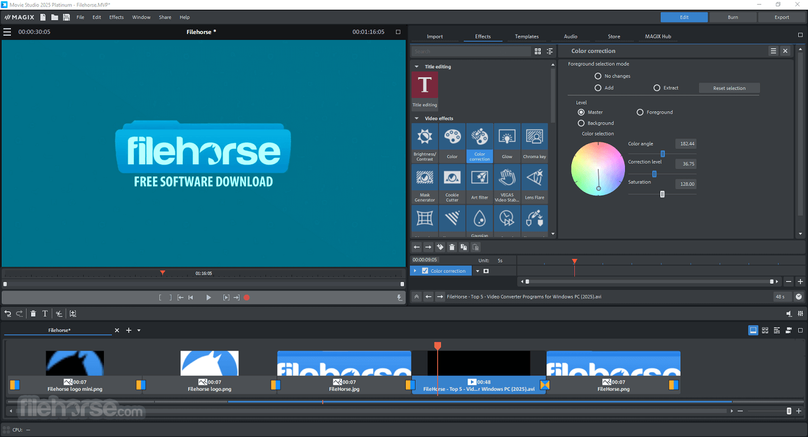
Task: Choose the Lens Flare effect
Action: (x=534, y=184)
